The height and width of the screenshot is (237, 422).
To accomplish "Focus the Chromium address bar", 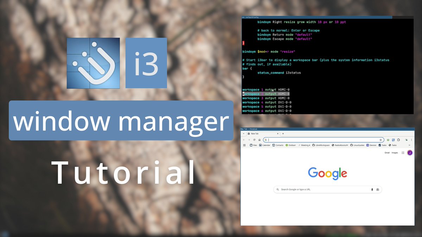I will pos(324,140).
